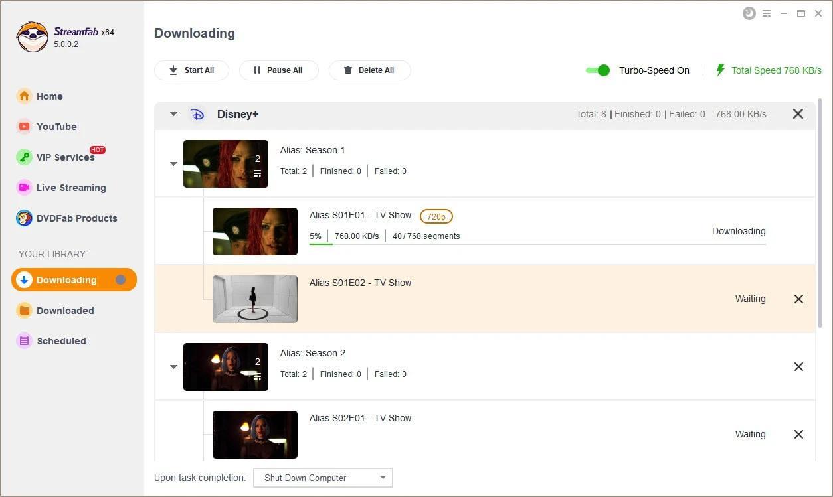Select the YouTube downloader

point(56,127)
